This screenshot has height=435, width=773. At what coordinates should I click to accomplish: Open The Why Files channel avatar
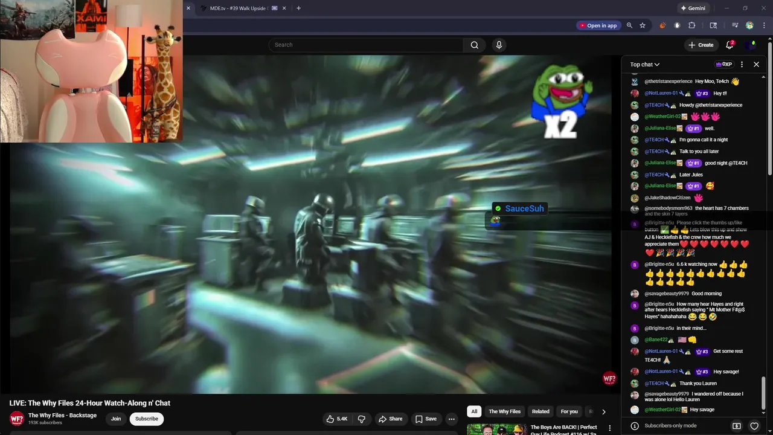17,418
